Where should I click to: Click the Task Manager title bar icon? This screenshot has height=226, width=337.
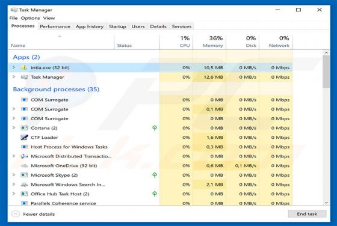click(x=14, y=10)
